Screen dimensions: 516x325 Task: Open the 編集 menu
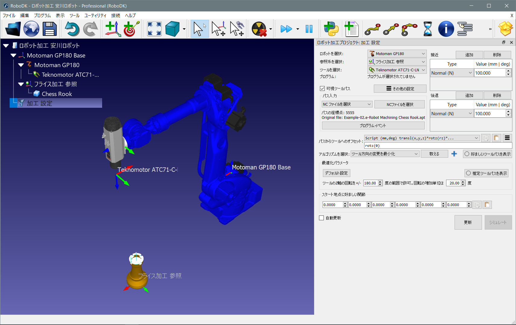(25, 16)
